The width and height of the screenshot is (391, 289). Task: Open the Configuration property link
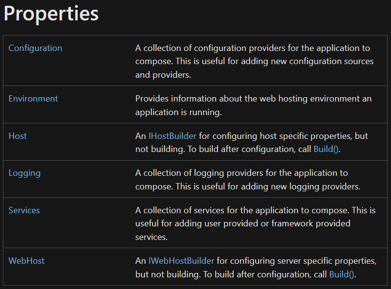(35, 48)
